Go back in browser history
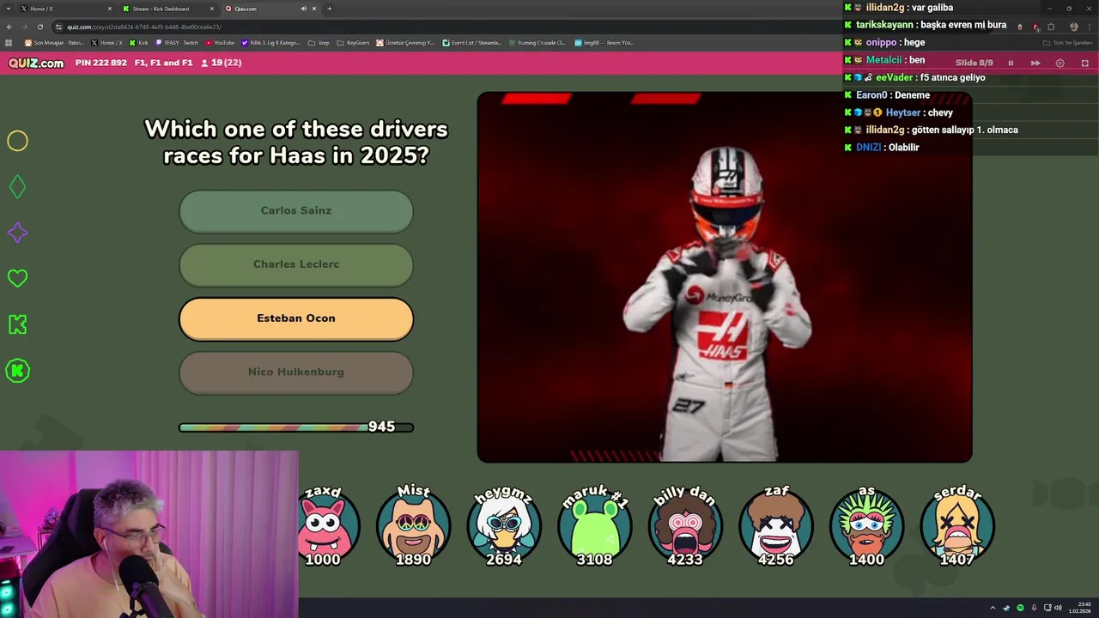1099x618 pixels. [x=9, y=27]
